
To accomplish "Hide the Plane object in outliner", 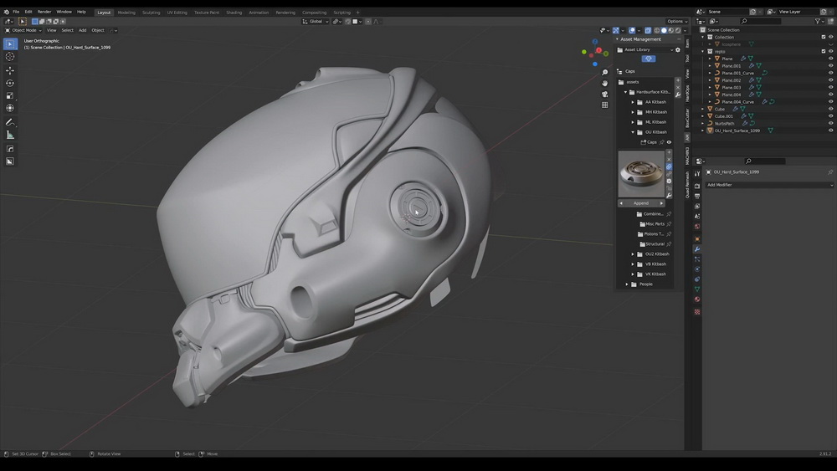I will 830,59.
